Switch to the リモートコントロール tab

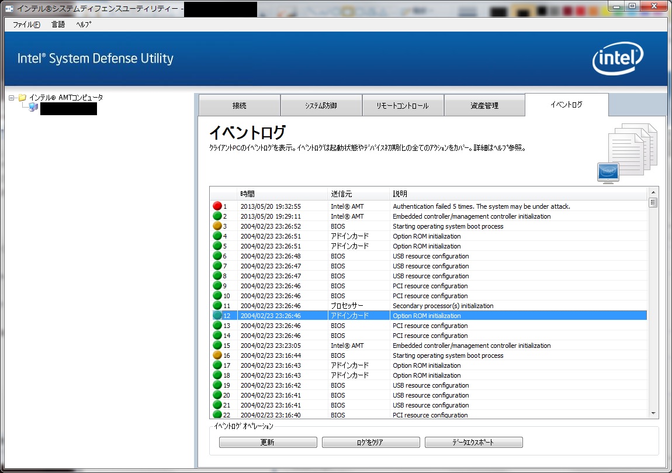pyautogui.click(x=403, y=105)
